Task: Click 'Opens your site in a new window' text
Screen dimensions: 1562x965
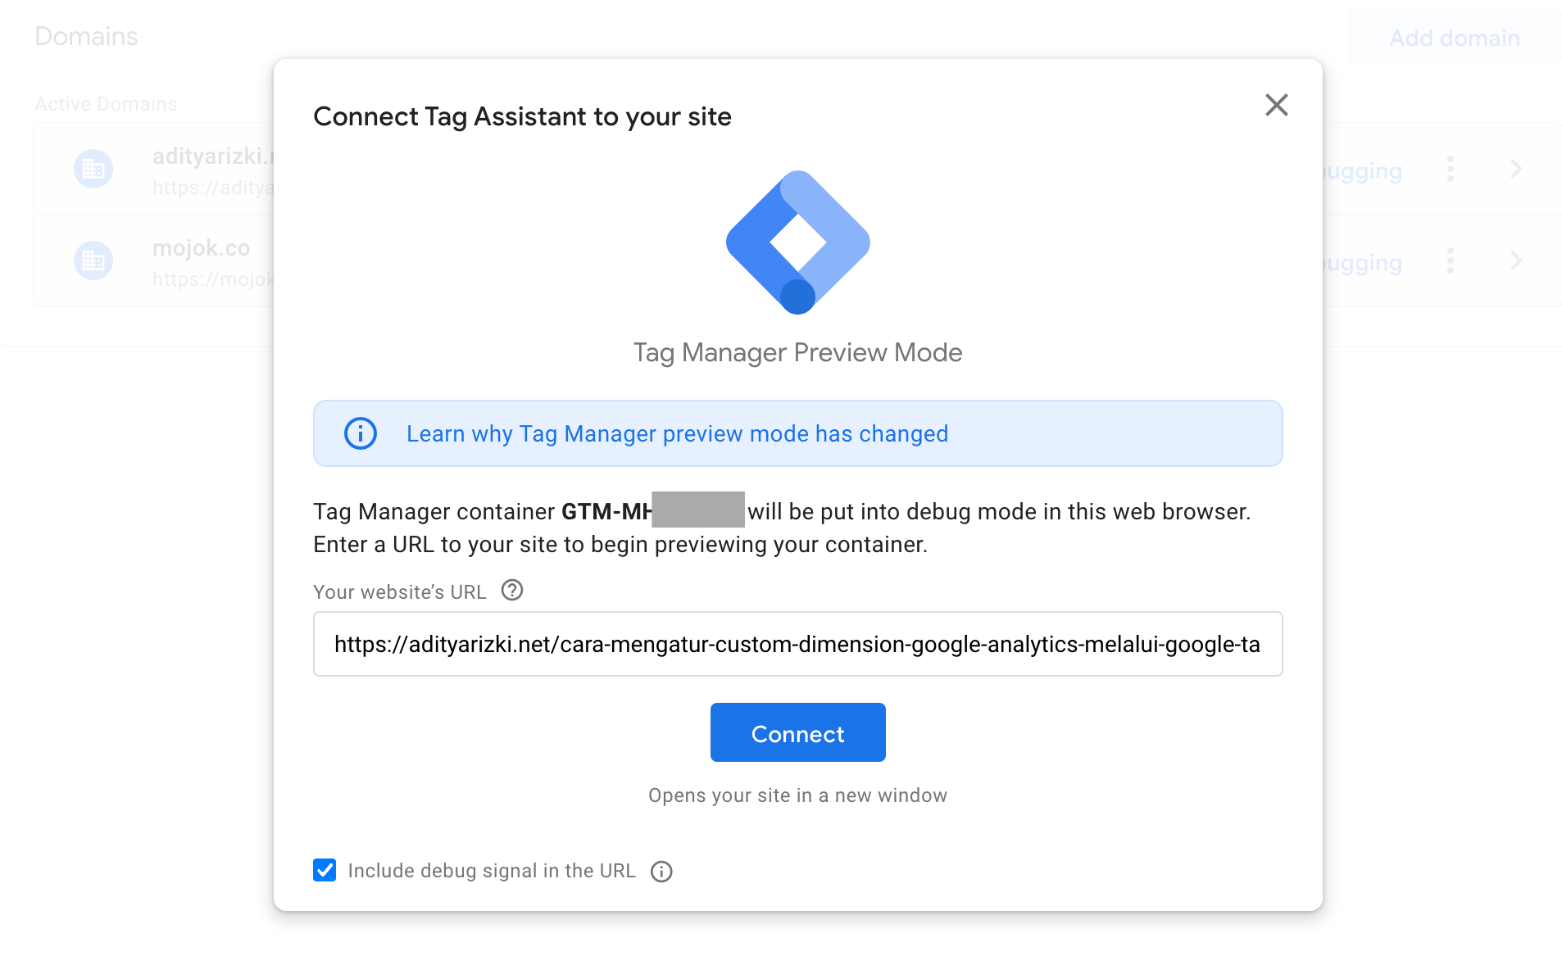Action: point(797,795)
